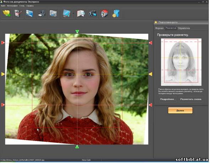This screenshot has height=163, width=210.
Task: Click the Разметить снова button
Action: point(191,99)
